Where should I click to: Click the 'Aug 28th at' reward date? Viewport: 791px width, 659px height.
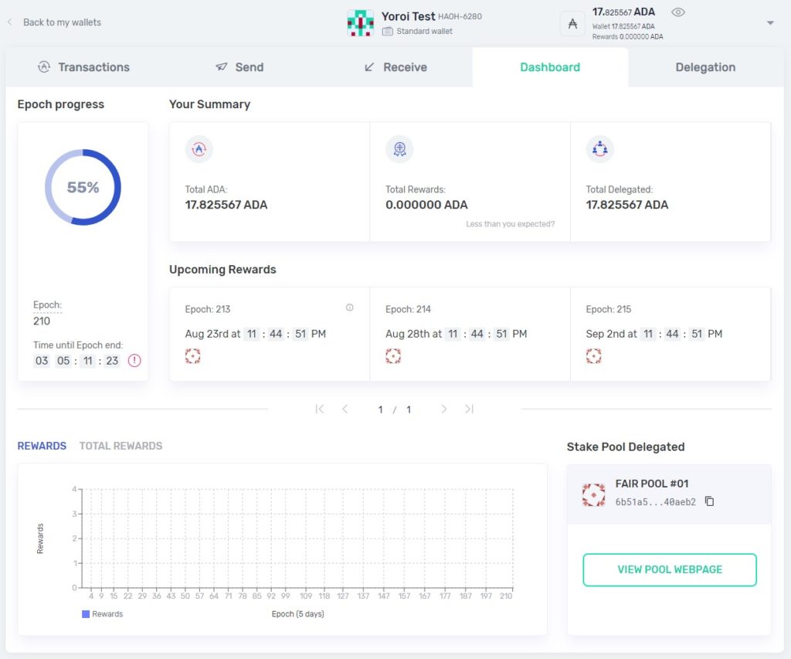(413, 334)
